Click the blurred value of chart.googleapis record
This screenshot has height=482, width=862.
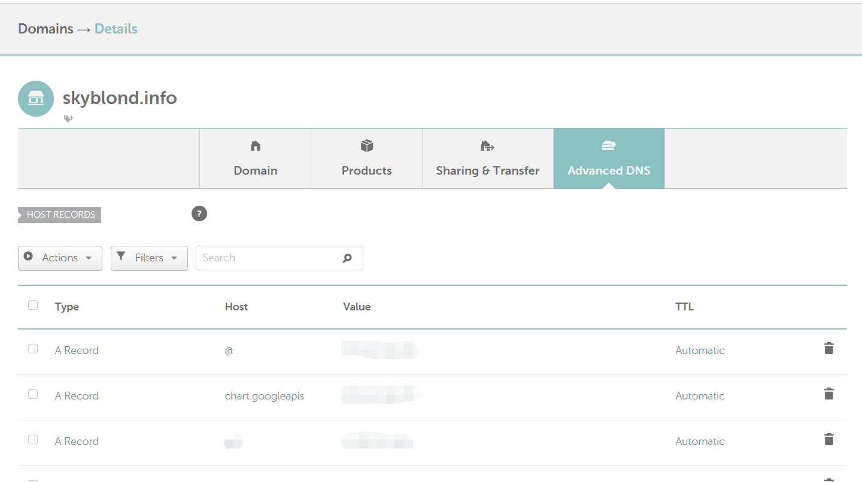(x=381, y=395)
